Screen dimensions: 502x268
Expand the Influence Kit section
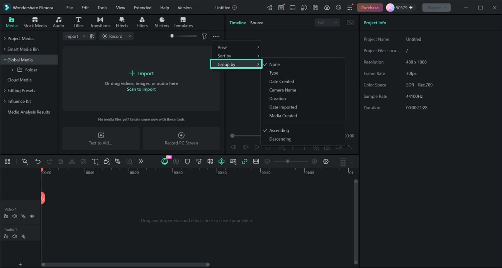5,102
